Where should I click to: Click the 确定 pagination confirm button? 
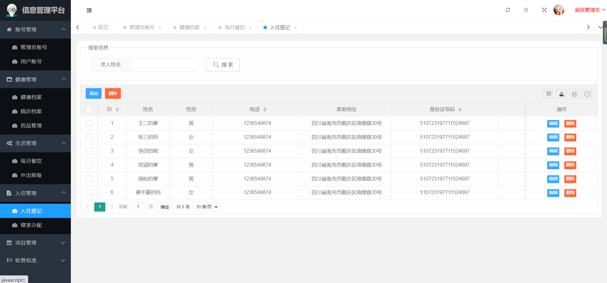click(x=165, y=207)
